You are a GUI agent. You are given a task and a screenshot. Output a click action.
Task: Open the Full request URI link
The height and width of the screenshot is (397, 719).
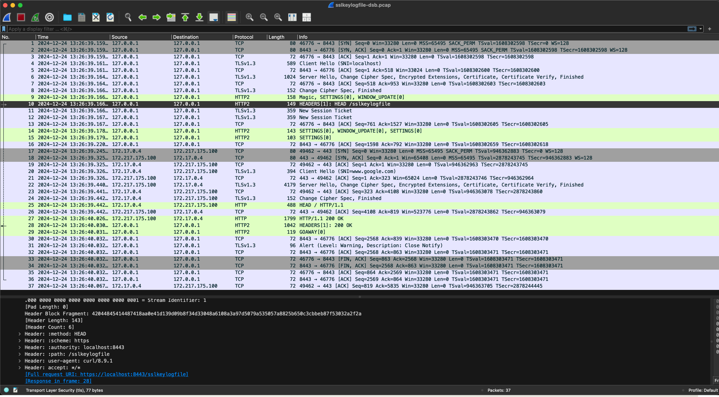(106, 374)
